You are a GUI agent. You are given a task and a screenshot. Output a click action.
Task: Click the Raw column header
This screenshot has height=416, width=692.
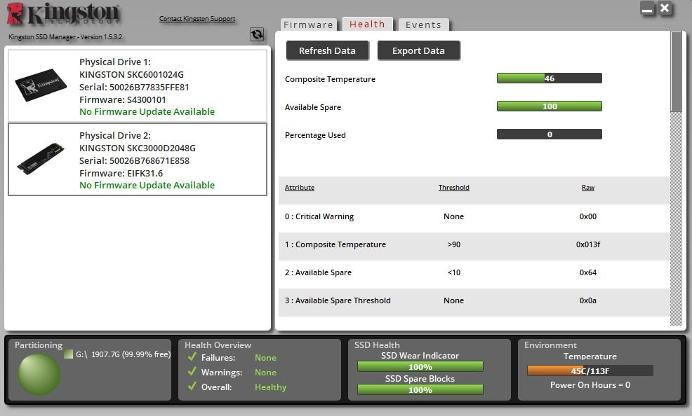588,188
